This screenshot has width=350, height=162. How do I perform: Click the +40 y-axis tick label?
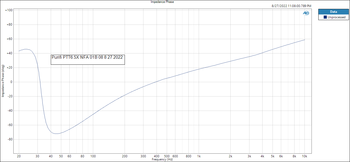click(10, 53)
